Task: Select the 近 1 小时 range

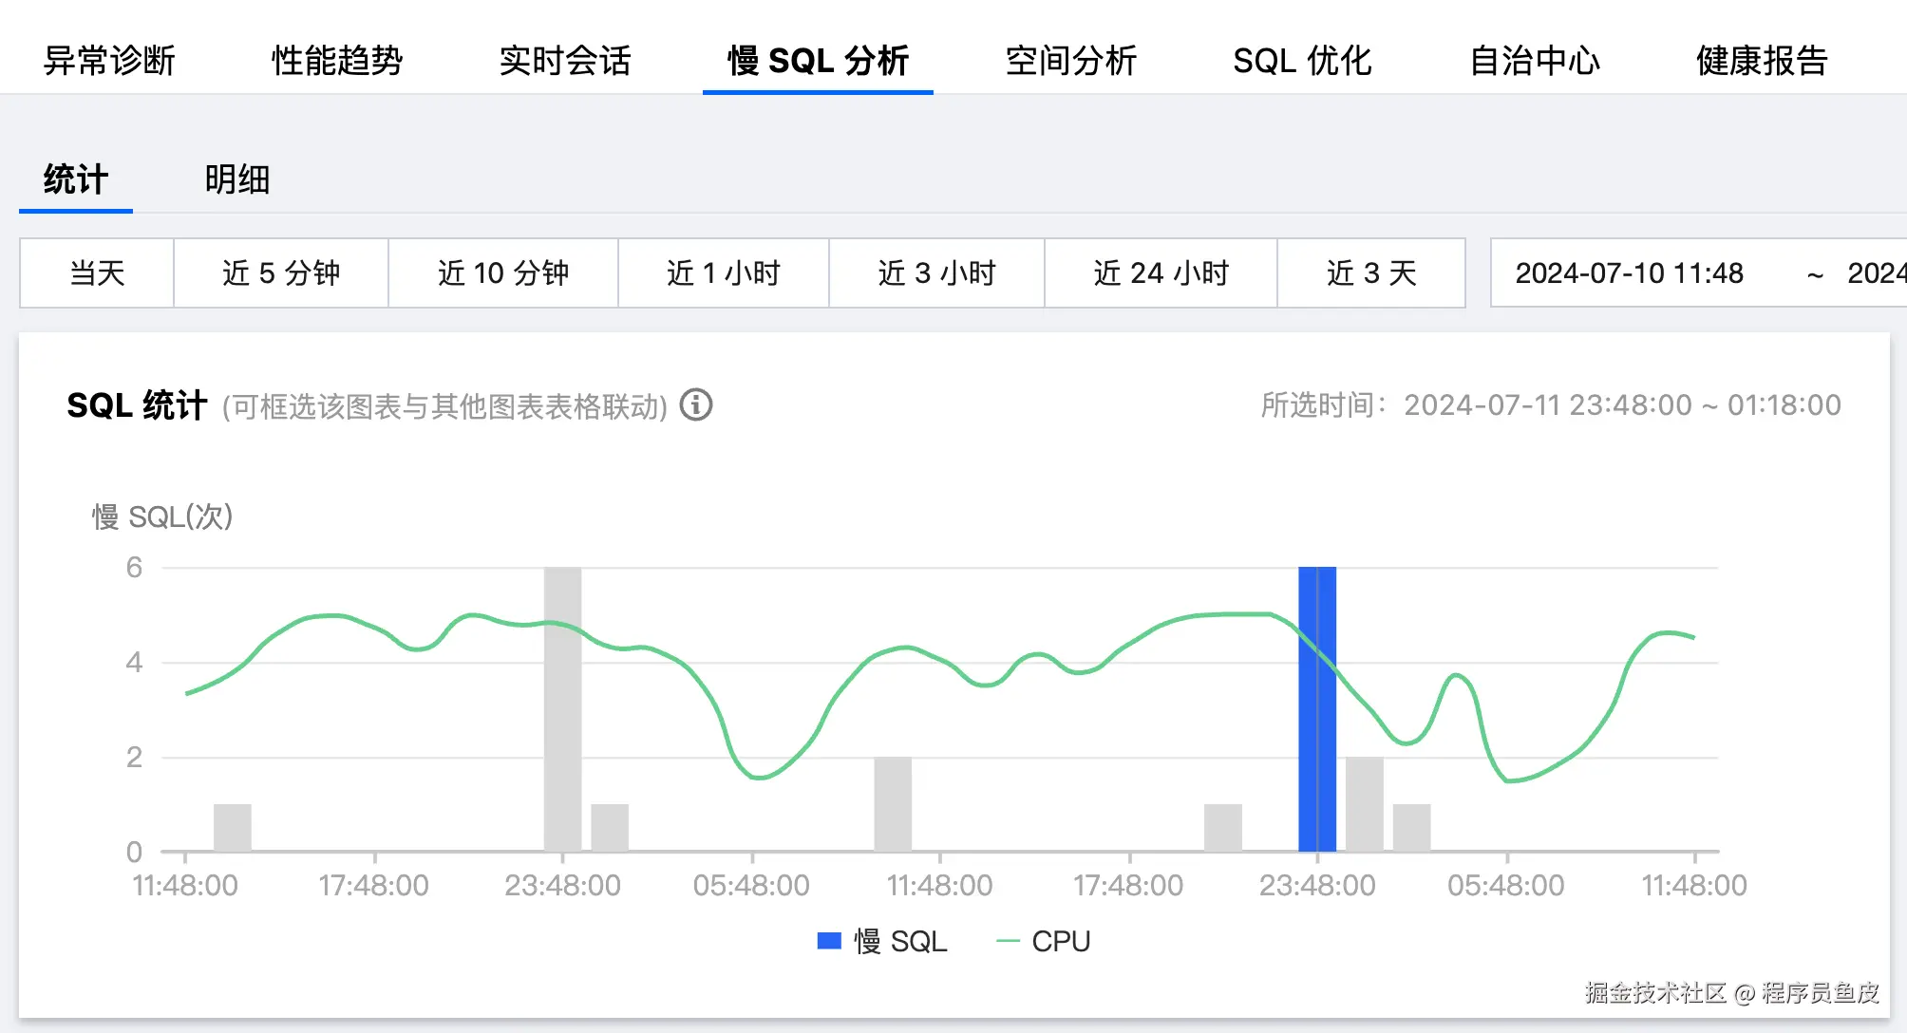Action: [x=724, y=273]
